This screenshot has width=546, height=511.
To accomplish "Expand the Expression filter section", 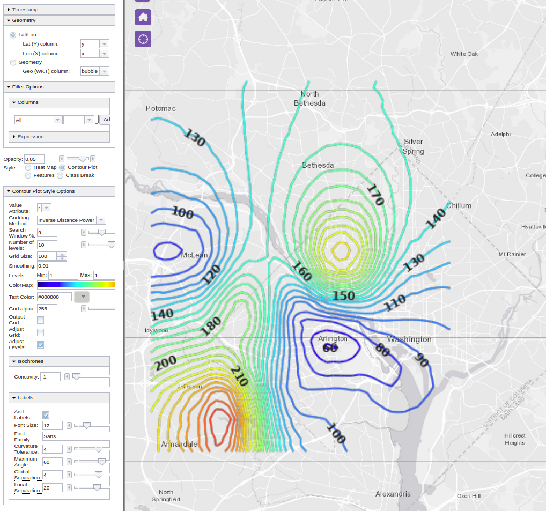I will coord(30,137).
